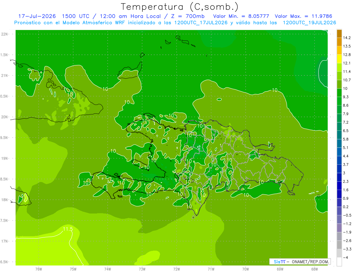
Task: Click the "-1.9" colorbar value
Action: pyautogui.click(x=347, y=232)
